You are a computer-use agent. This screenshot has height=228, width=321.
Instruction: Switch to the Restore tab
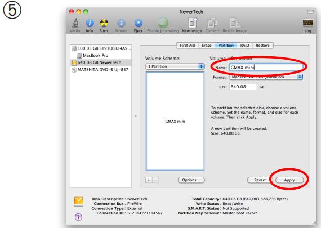(262, 46)
